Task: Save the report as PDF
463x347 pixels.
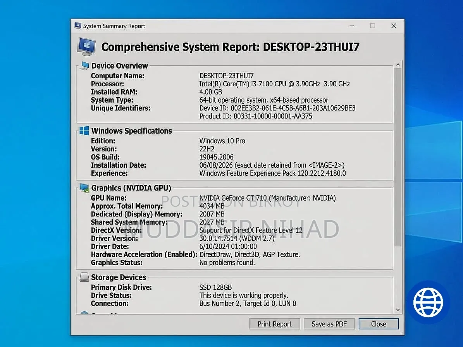Action: 329,324
